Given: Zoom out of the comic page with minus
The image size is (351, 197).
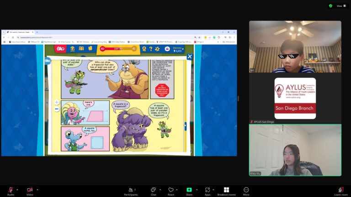Looking at the screenshot, I should (x=57, y=109).
